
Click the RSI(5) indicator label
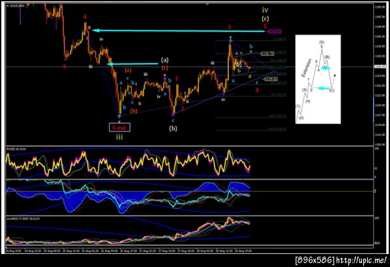pyautogui.click(x=17, y=149)
